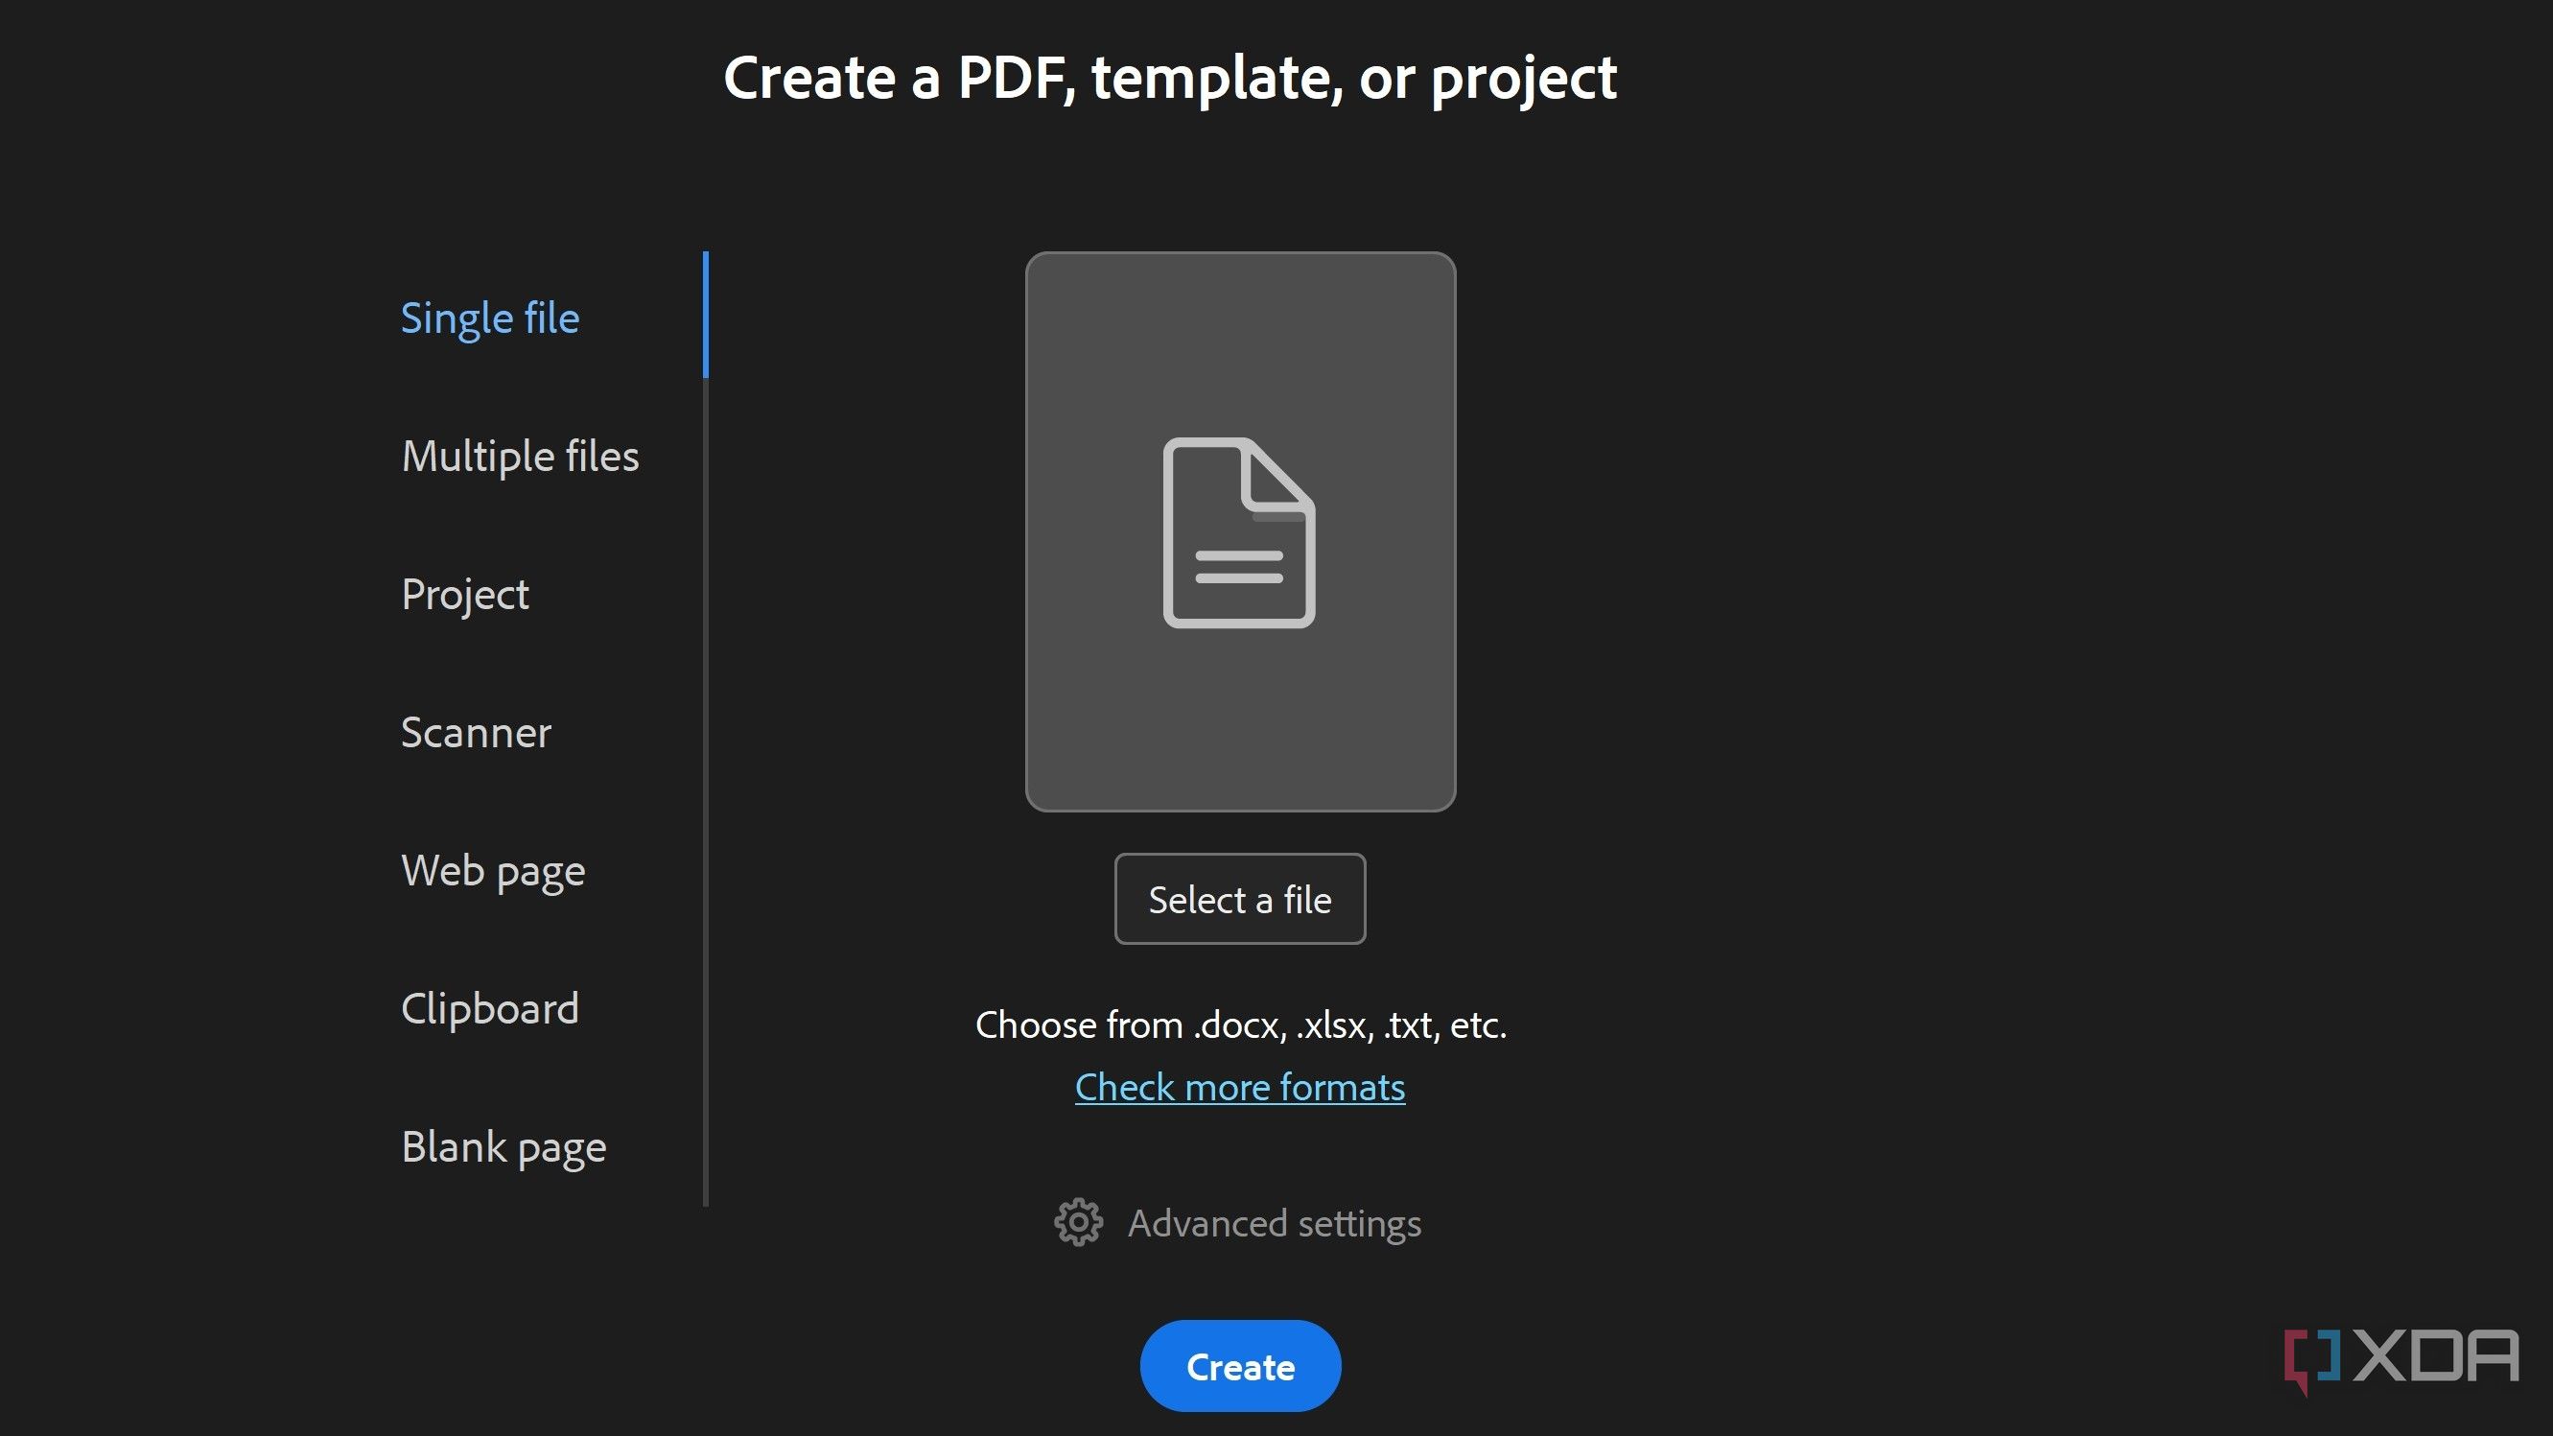Click the Select a file button

click(1240, 899)
